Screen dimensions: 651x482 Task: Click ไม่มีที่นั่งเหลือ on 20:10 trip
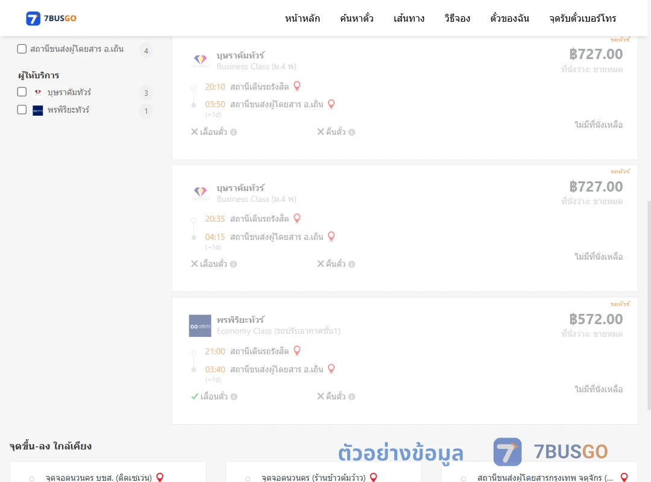(599, 125)
